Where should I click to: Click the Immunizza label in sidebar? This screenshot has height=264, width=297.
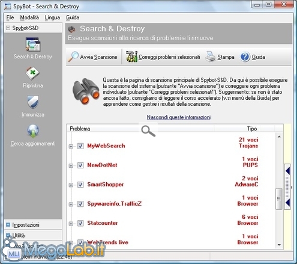click(33, 115)
